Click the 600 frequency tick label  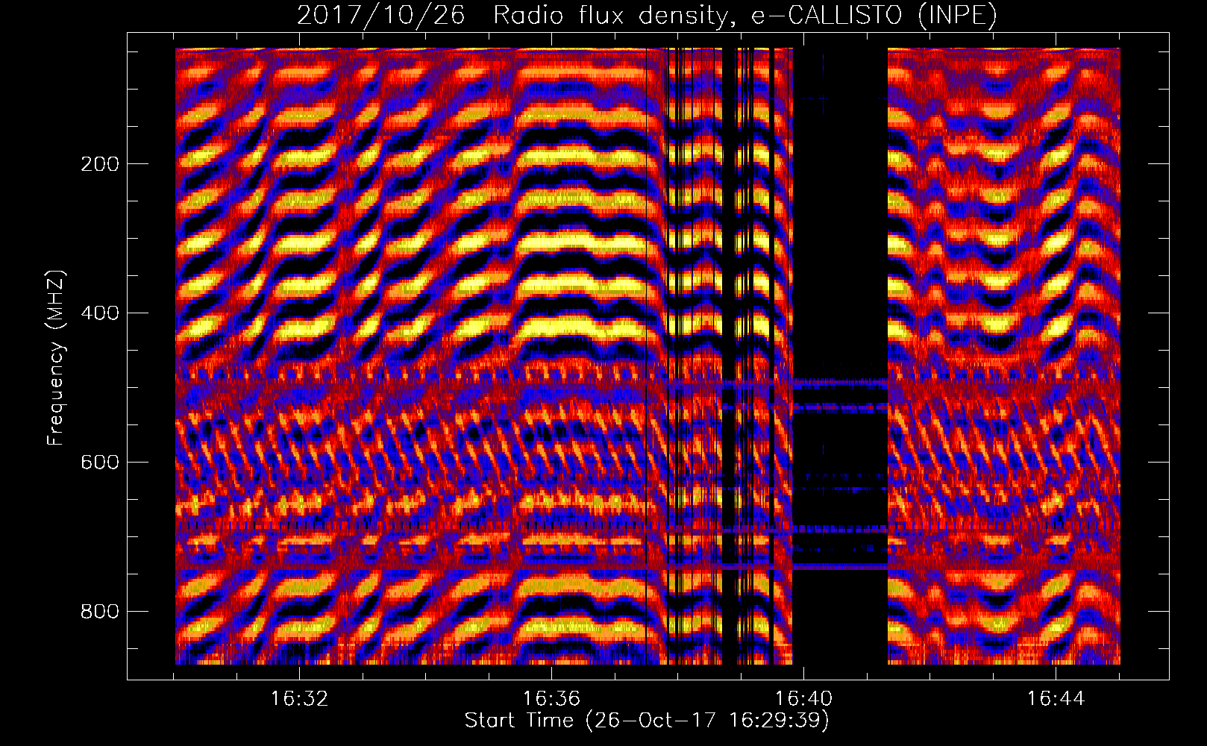tap(100, 463)
